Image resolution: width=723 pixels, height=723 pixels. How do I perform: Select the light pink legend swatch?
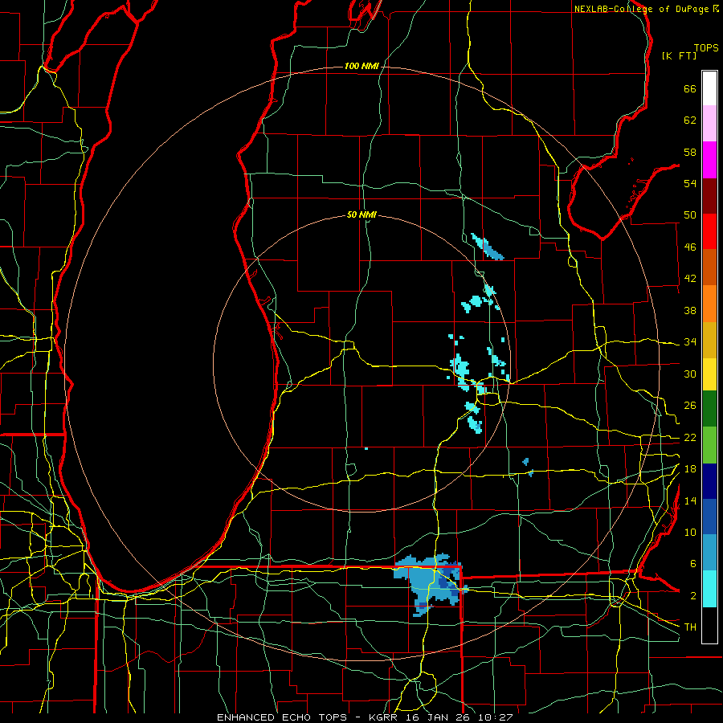point(709,123)
